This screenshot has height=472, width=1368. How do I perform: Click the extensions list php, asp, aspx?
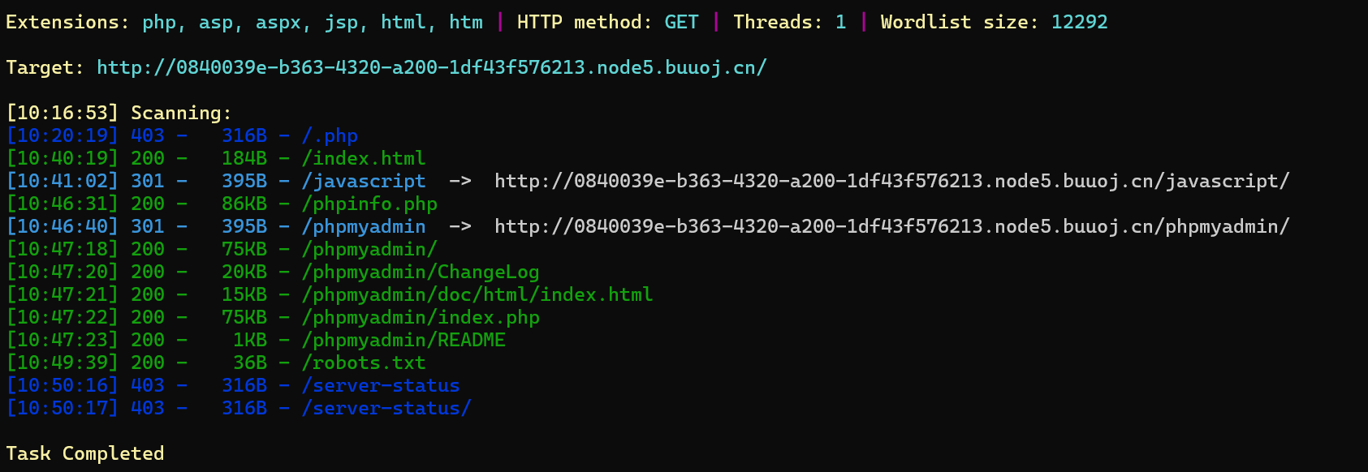313,22
